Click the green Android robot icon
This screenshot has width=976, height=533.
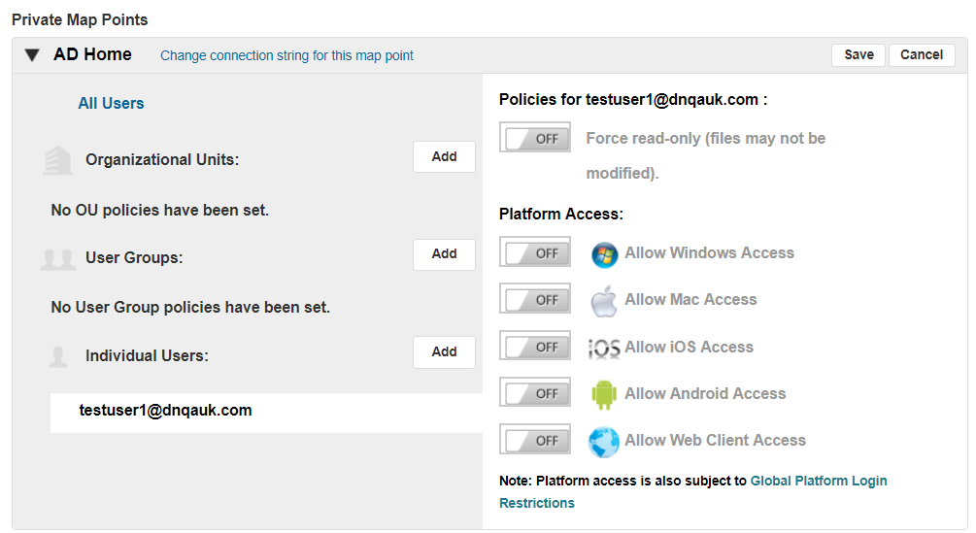coord(604,394)
